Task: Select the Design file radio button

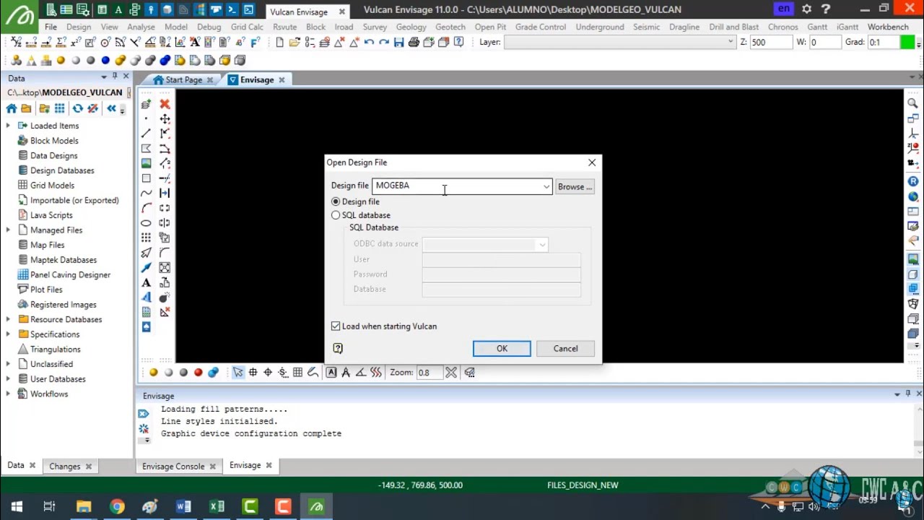Action: tap(336, 201)
